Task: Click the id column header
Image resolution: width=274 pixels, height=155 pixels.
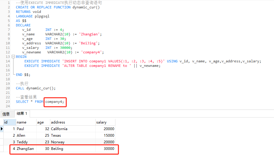Action: pyautogui.click(x=10, y=122)
